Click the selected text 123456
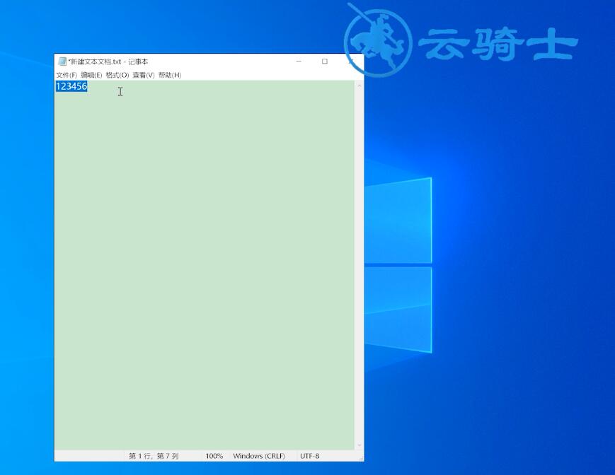The image size is (615, 475). coord(71,86)
